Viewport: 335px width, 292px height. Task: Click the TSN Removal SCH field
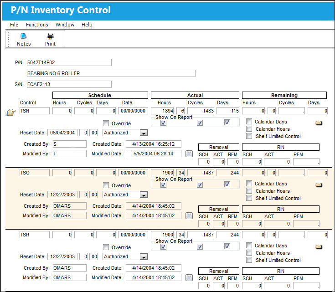point(204,162)
